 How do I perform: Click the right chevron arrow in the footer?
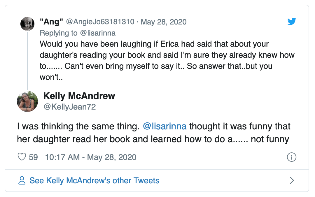pos(292,181)
